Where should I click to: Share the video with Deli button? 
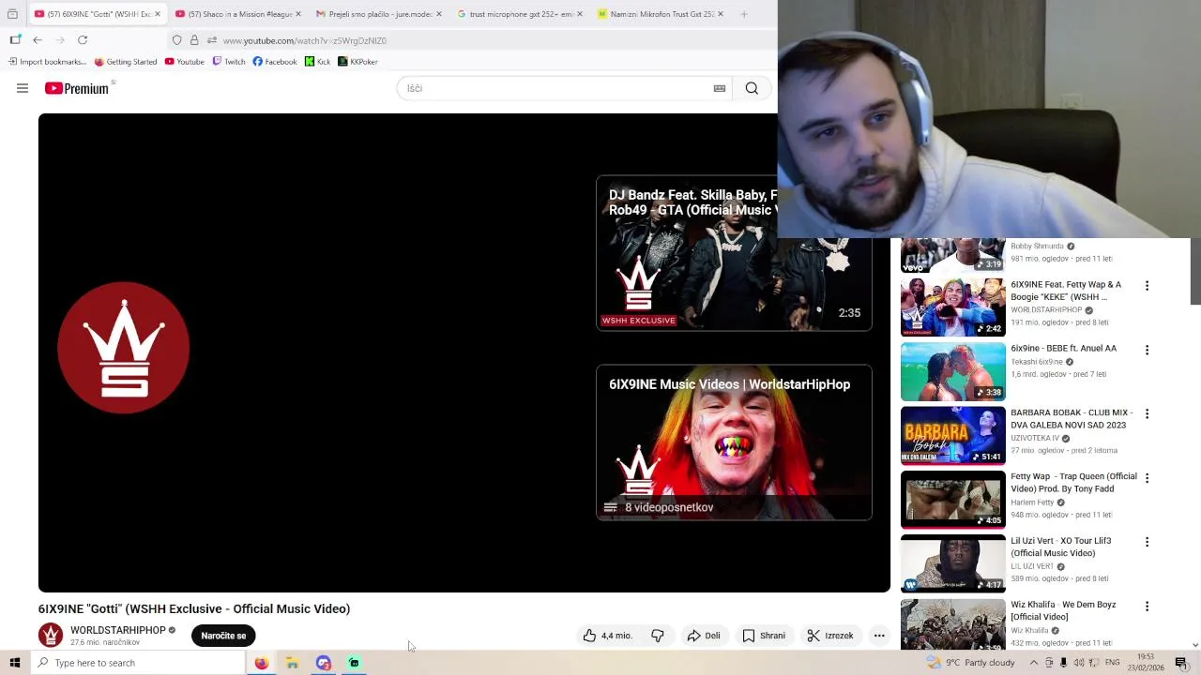(704, 636)
